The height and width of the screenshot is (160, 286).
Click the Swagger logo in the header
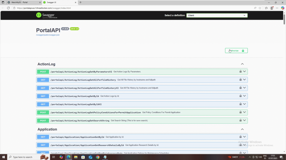tap(47, 15)
